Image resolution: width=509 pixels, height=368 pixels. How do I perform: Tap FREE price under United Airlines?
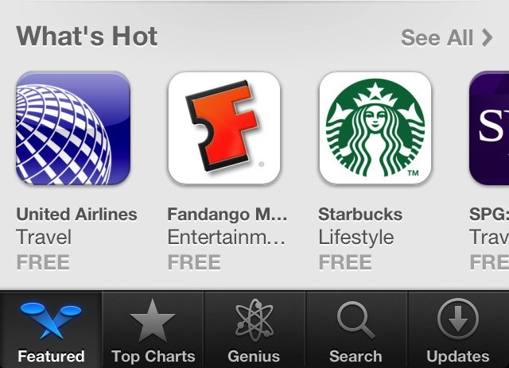(43, 262)
